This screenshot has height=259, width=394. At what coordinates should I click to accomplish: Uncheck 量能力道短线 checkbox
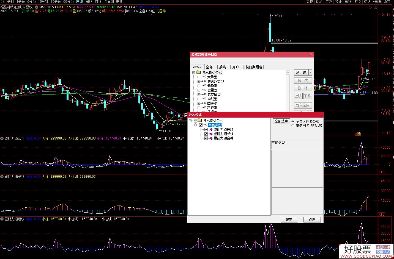click(x=206, y=129)
